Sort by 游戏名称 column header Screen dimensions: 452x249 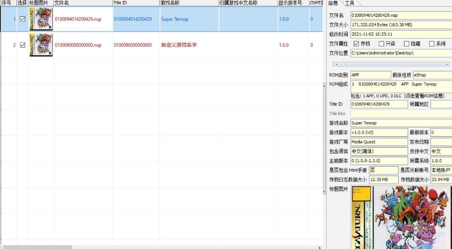click(189, 3)
